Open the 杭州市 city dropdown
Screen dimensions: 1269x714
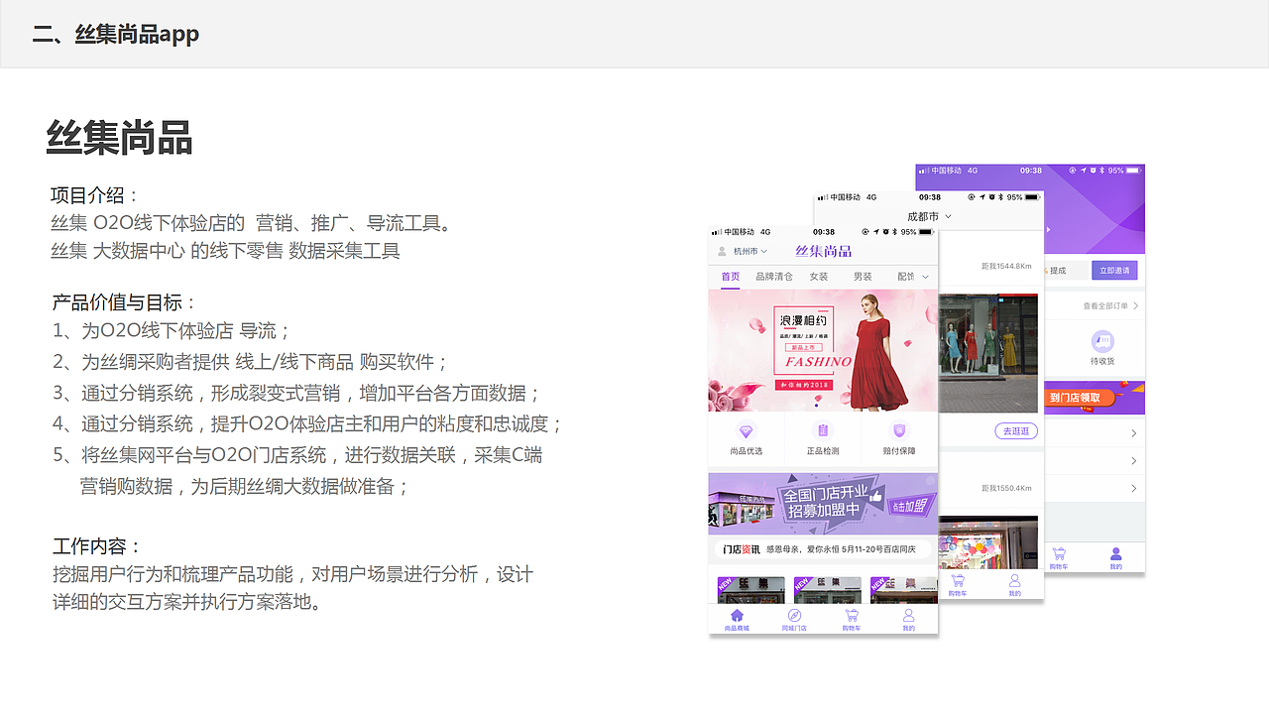pos(750,252)
